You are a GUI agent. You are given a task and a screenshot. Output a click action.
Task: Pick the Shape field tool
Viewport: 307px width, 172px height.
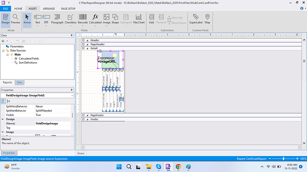[115, 19]
